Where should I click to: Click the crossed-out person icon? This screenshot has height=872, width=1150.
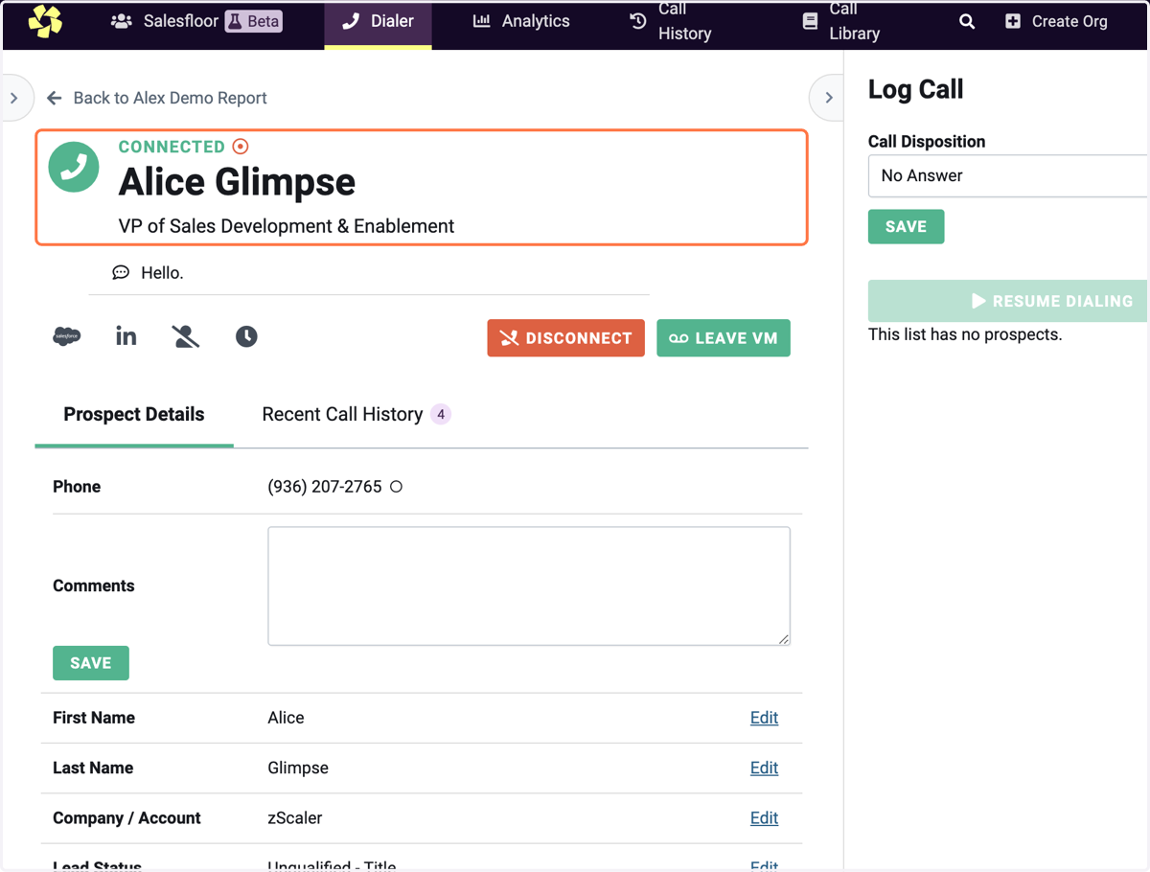(186, 336)
